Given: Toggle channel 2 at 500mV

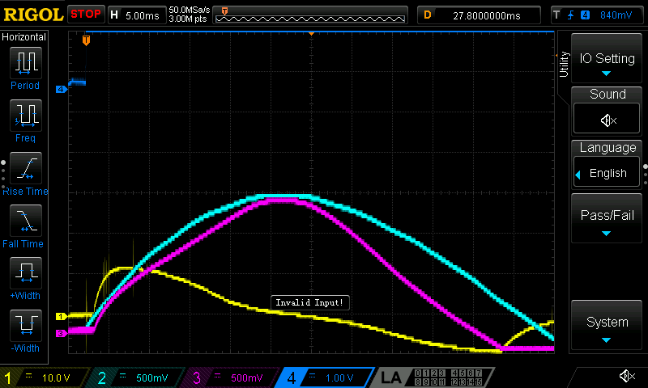Looking at the screenshot, I should coord(138,377).
